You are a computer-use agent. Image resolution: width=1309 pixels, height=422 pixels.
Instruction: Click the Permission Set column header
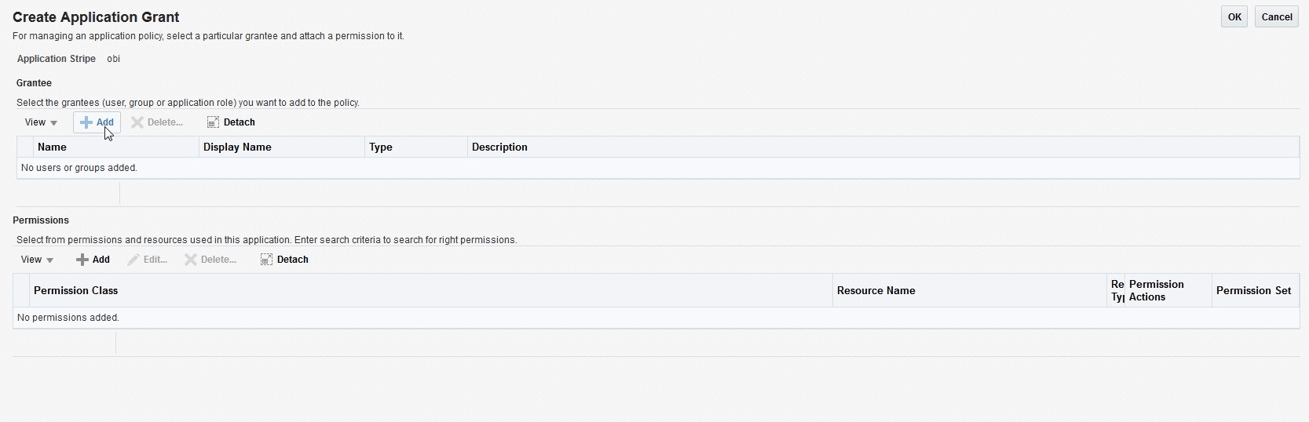tap(1253, 291)
